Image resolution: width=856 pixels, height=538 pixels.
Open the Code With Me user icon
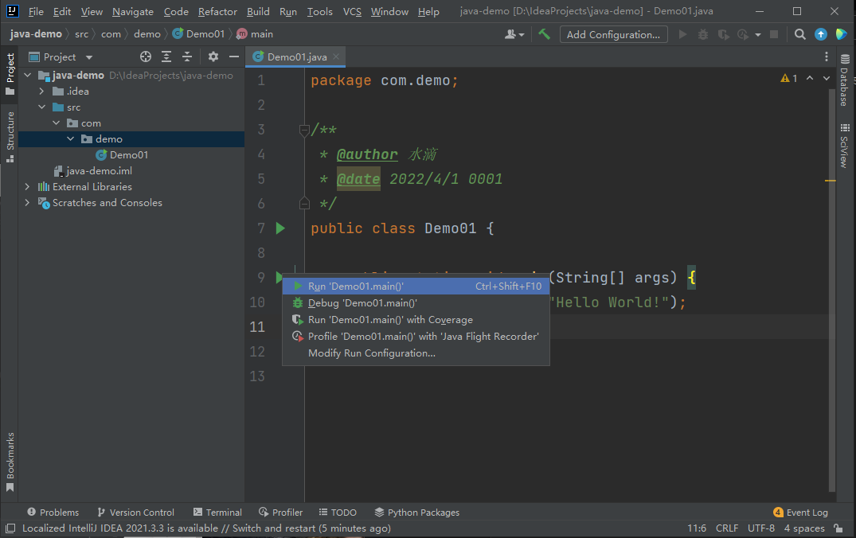click(514, 34)
